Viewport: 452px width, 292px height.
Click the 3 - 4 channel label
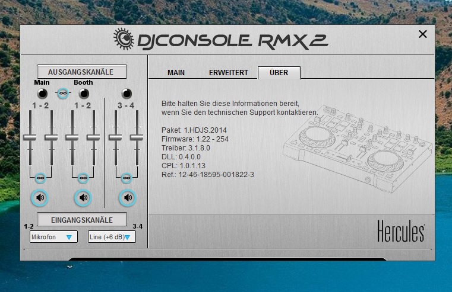coord(126,105)
